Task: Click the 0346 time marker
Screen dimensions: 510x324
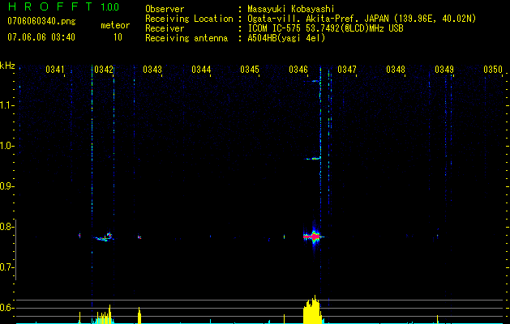Action: tap(298, 70)
